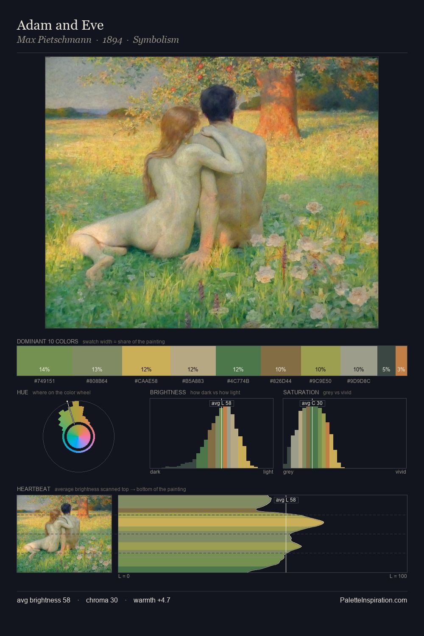Click the 'L = 100' axis label

[398, 576]
